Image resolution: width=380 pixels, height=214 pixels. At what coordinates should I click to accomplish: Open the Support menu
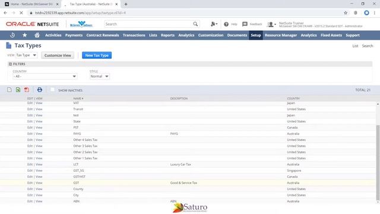[352, 35]
